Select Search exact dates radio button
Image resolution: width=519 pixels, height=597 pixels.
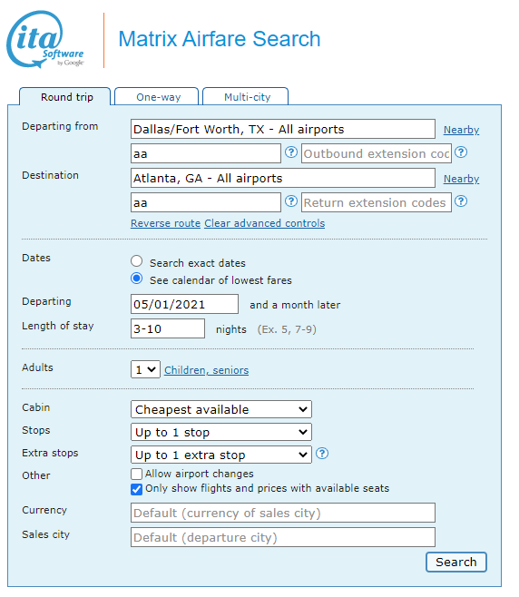tap(137, 261)
